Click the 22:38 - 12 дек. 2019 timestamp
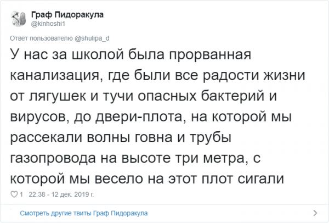 [61, 194]
